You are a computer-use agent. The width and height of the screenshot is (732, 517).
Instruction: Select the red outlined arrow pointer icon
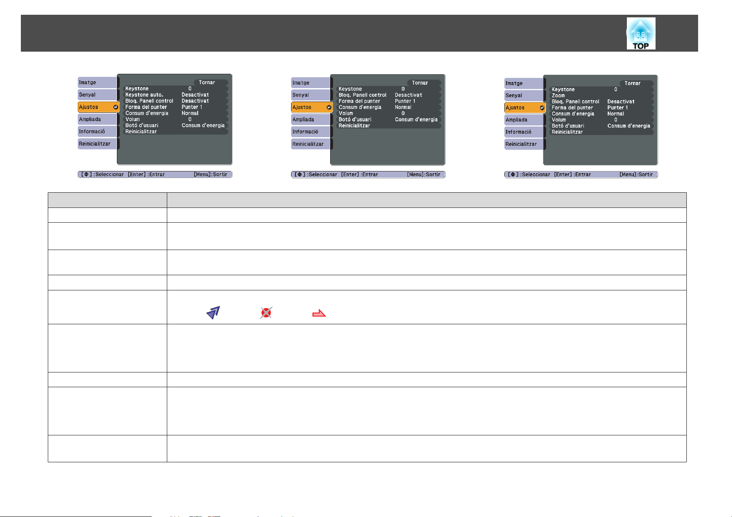(x=319, y=313)
